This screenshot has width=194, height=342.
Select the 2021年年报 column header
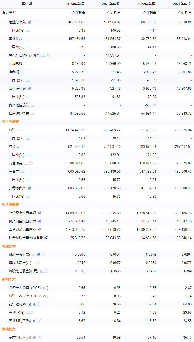182,4
